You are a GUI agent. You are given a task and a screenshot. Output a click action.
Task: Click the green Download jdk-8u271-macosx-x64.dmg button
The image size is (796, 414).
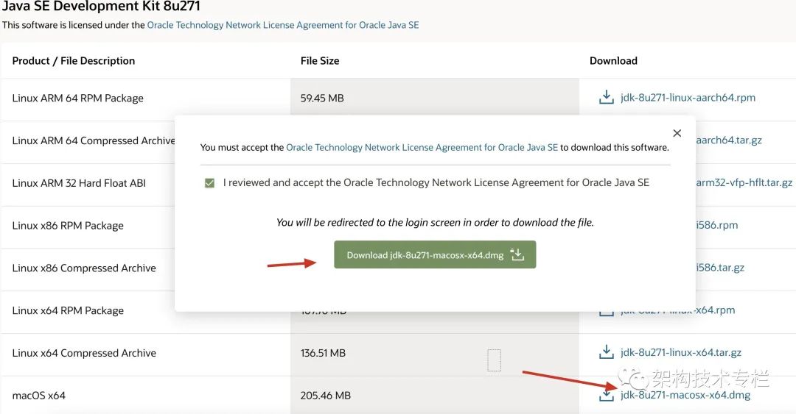pyautogui.click(x=435, y=254)
